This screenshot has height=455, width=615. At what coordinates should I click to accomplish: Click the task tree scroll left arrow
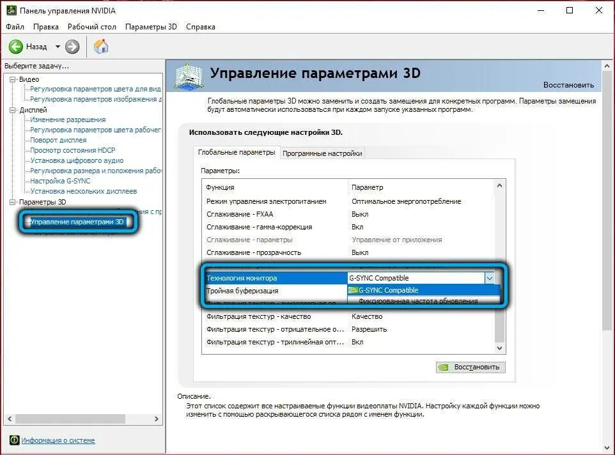(10, 419)
